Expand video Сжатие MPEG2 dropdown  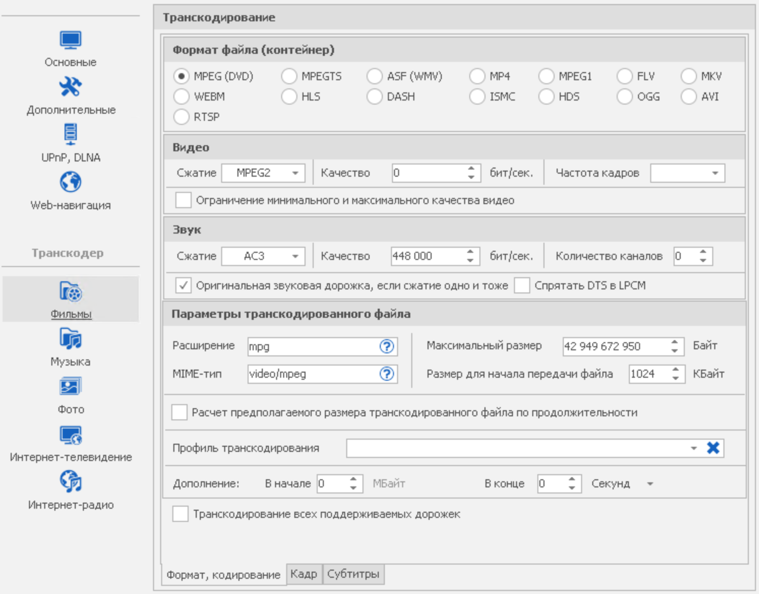coord(295,173)
